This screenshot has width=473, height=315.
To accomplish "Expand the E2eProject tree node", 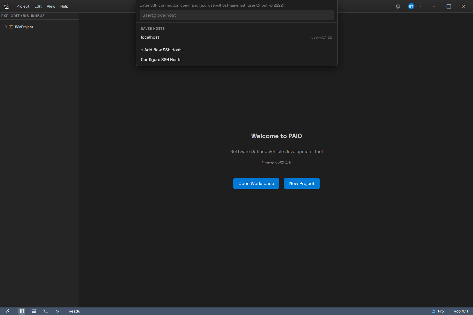I will point(6,27).
